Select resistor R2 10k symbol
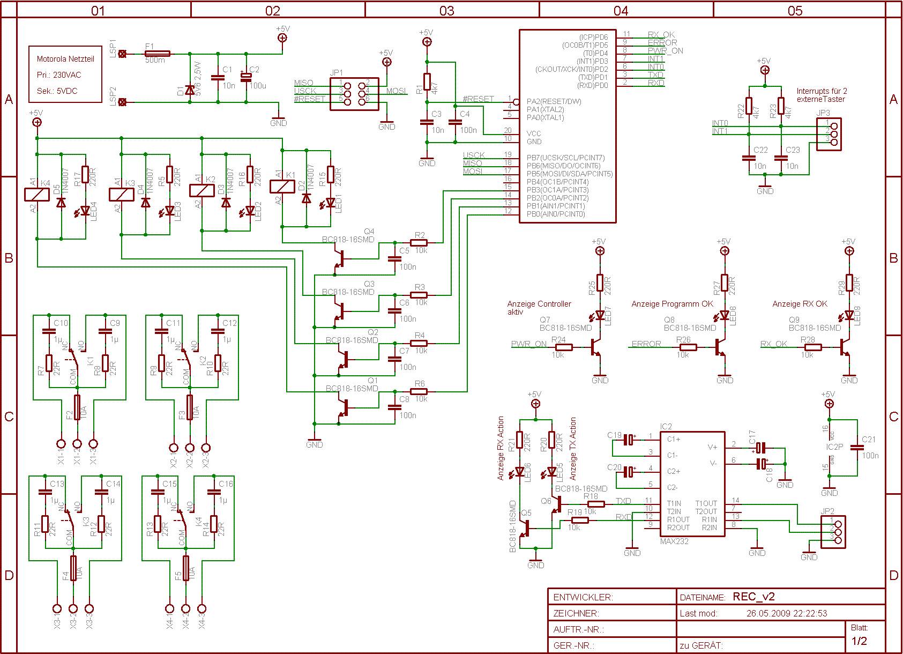 pyautogui.click(x=419, y=243)
